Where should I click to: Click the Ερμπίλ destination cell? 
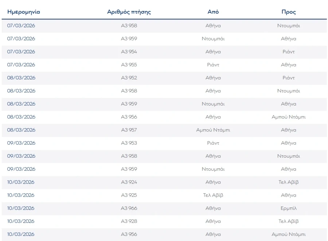(289, 208)
